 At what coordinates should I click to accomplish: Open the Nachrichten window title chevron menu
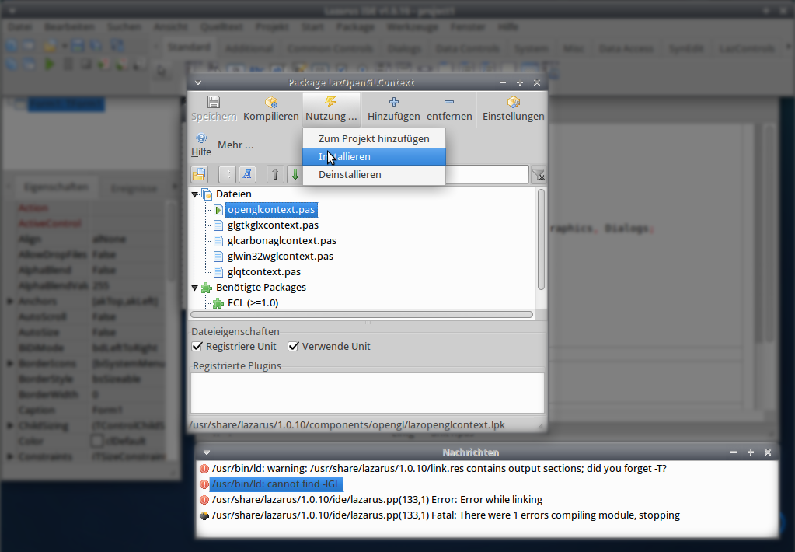(x=207, y=452)
